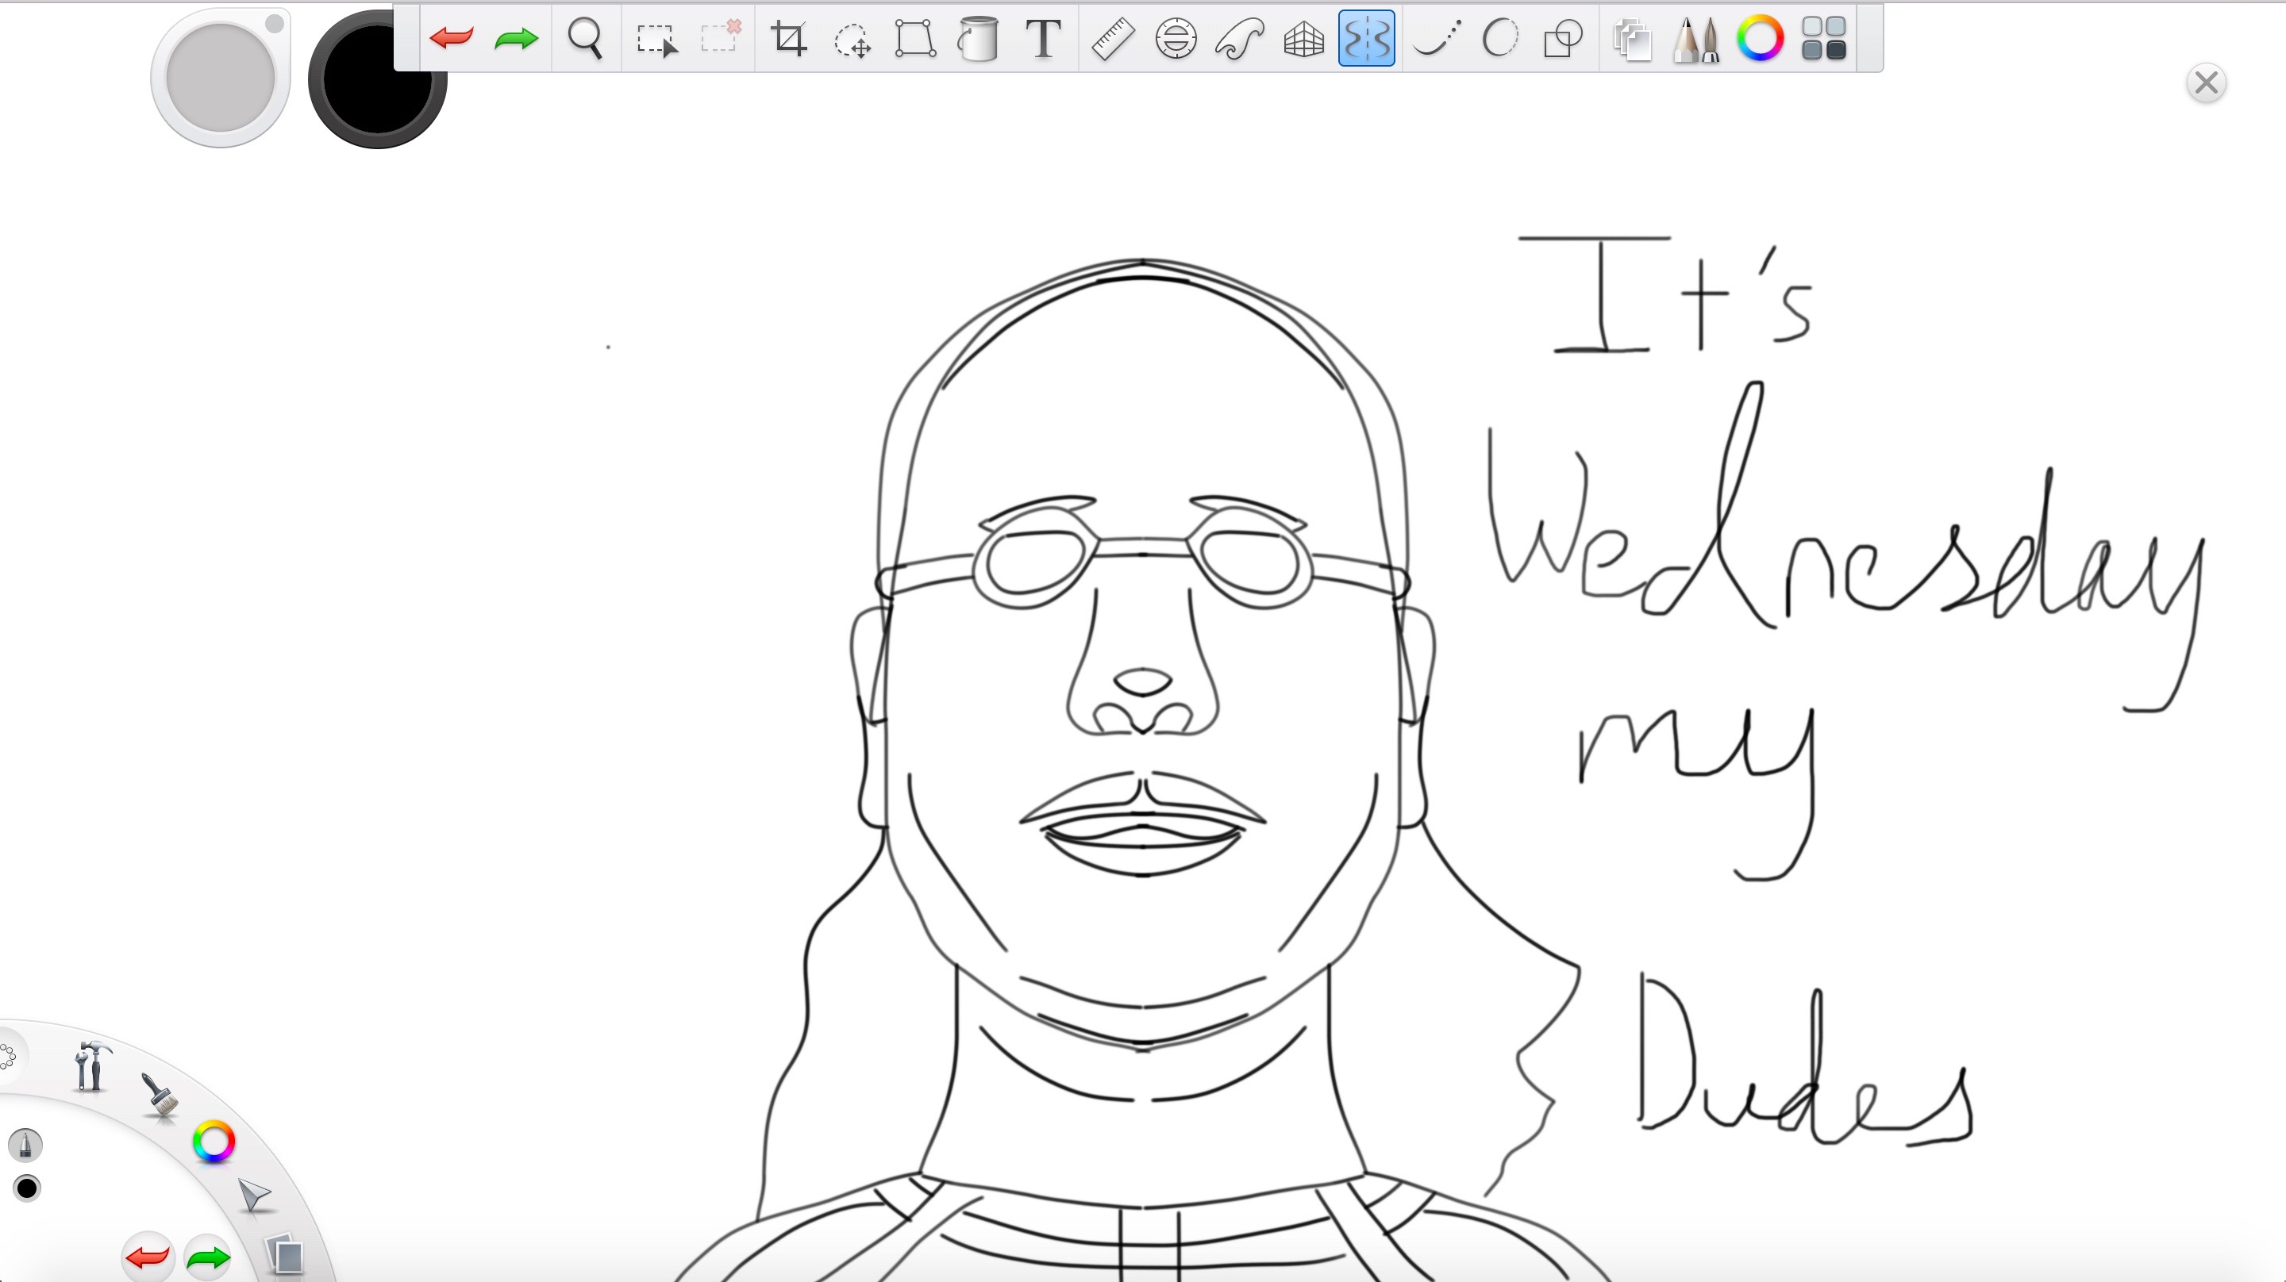The image size is (2286, 1282).
Task: Open the hammer tools menu in lagoon
Action: 90,1065
